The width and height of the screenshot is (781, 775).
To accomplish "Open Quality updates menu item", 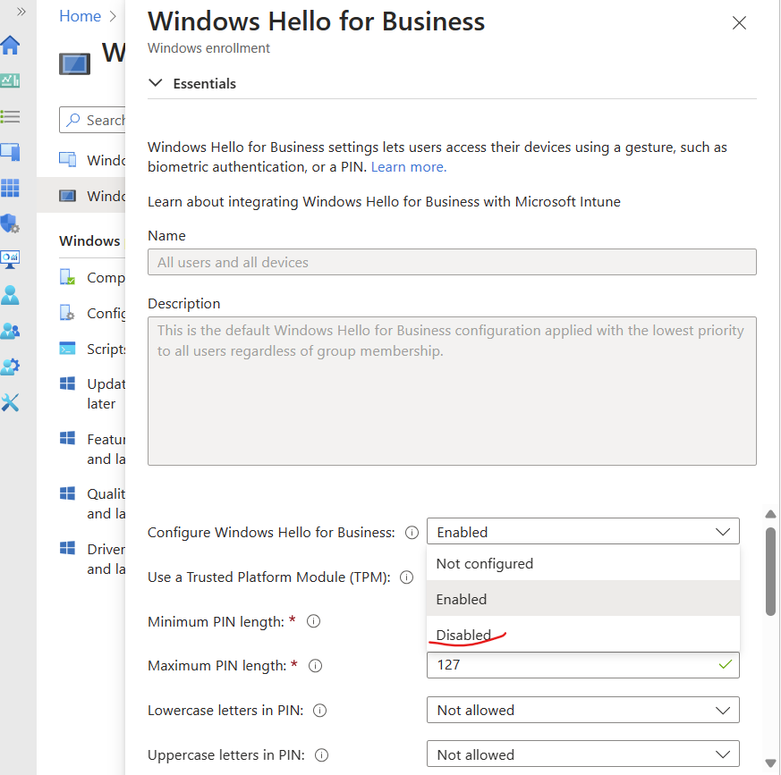I will coord(91,503).
